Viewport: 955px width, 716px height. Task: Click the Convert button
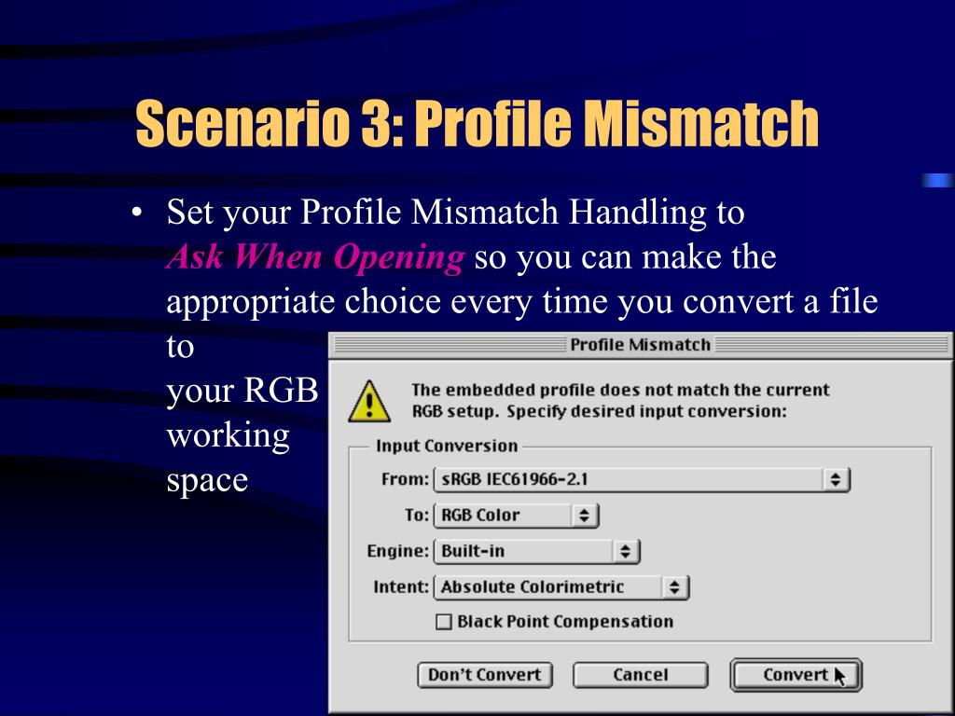point(796,675)
